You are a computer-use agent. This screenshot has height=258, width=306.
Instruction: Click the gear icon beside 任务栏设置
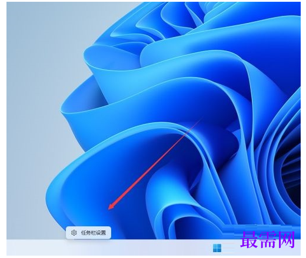click(74, 233)
